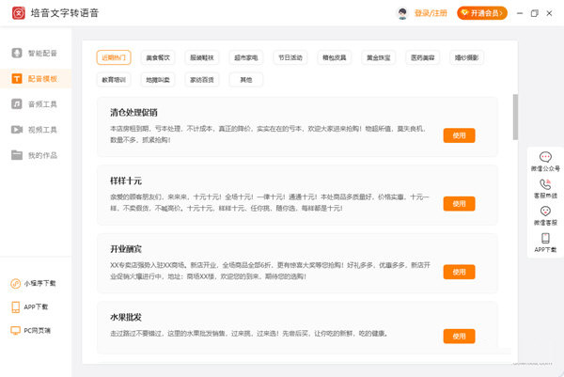This screenshot has height=377, width=564.
Task: Select the 教育培训 category
Action: click(113, 80)
